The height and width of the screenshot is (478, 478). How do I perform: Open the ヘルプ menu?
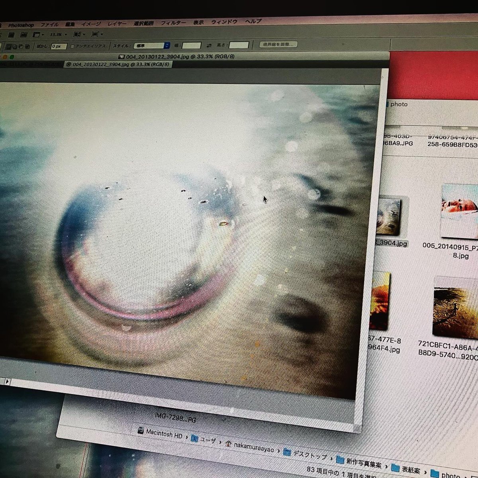pos(253,21)
